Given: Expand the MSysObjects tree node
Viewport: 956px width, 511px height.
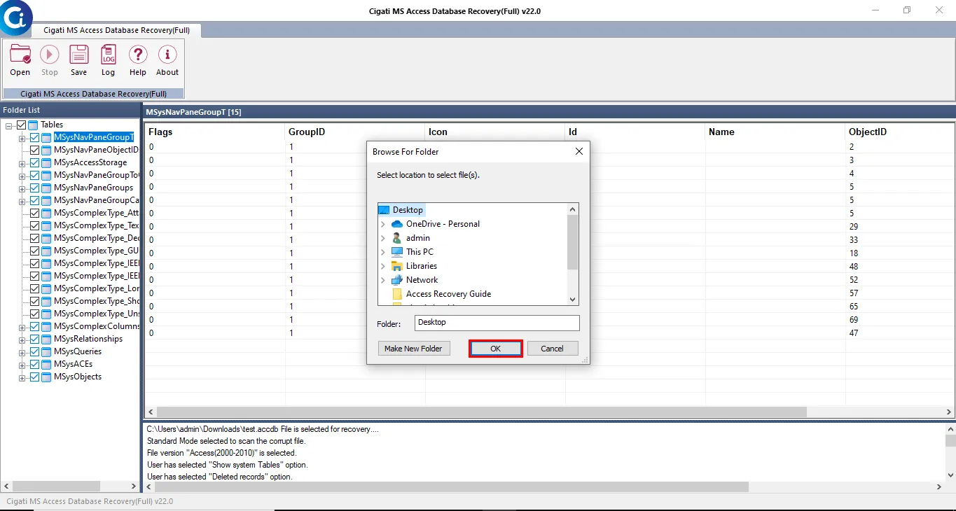Looking at the screenshot, I should click(22, 377).
